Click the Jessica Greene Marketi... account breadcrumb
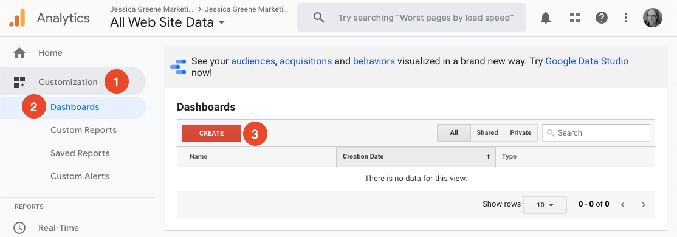 151,9
